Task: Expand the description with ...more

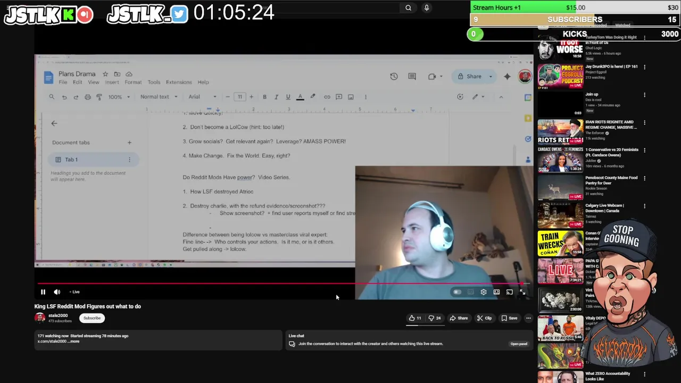Action: 74,342
